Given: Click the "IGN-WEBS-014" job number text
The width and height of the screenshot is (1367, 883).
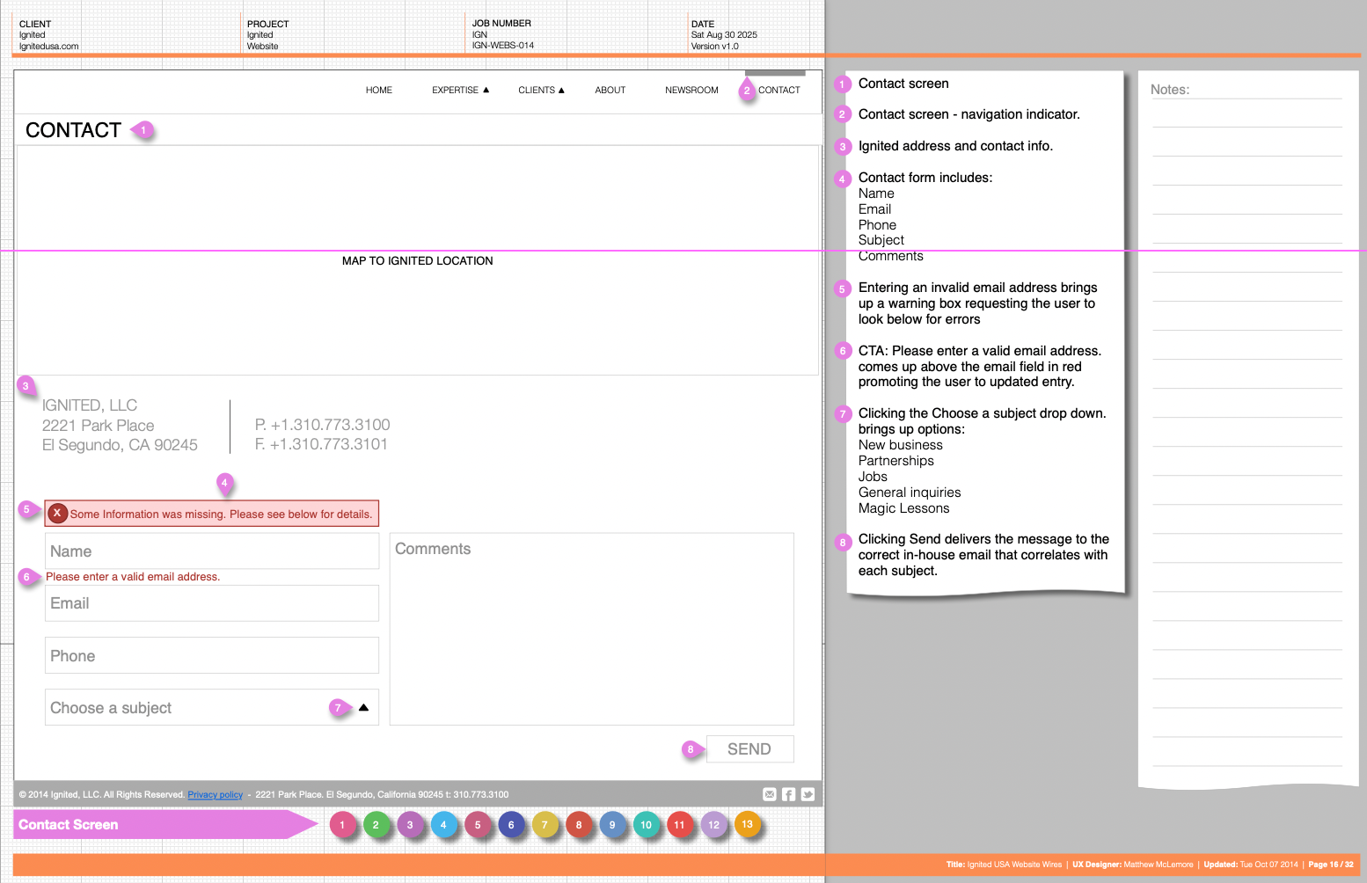Looking at the screenshot, I should click(503, 46).
